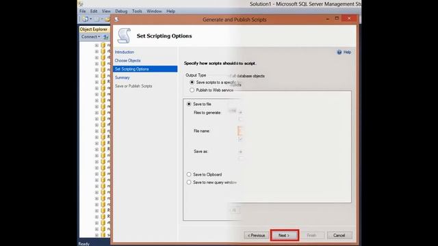Image resolution: width=438 pixels, height=246 pixels.
Task: Select the Set Scripting Options step
Action: click(145, 69)
